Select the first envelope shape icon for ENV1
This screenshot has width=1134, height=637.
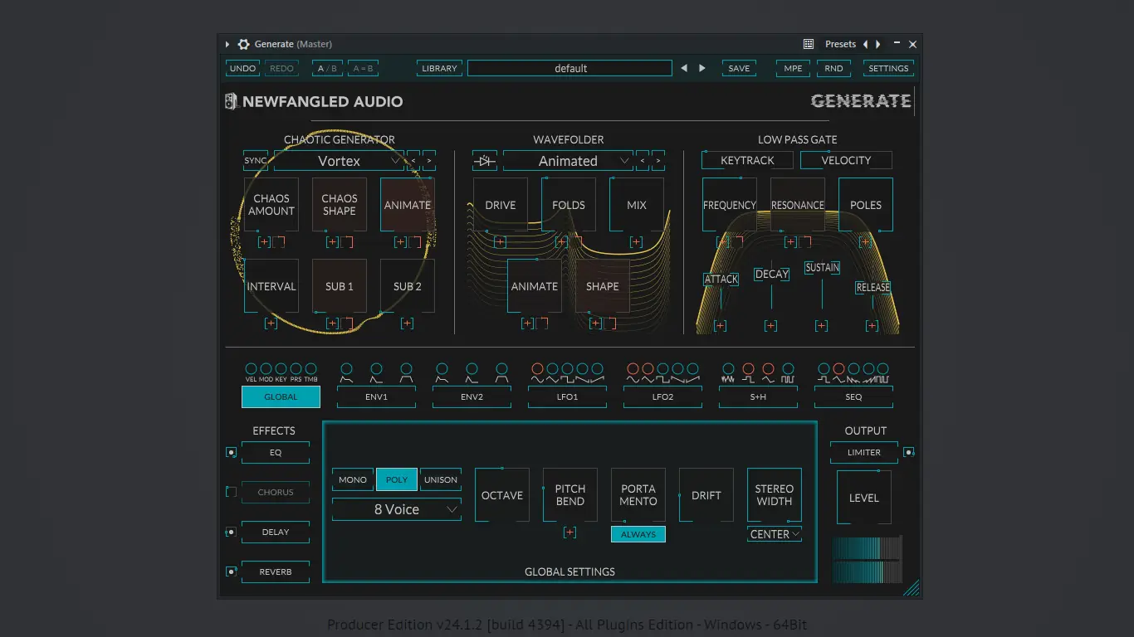pyautogui.click(x=345, y=372)
